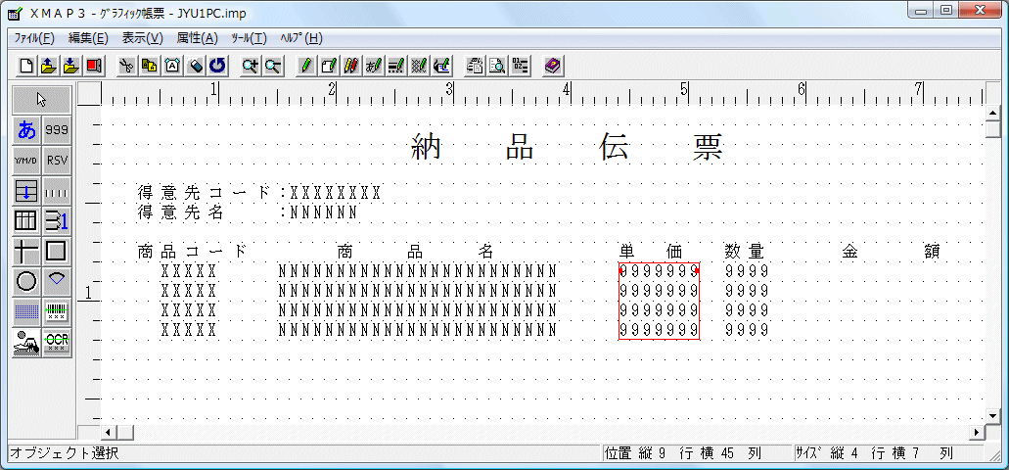Screen dimensions: 1009x470
Task: Click the vertical scrollbar down arrow
Action: tap(993, 416)
